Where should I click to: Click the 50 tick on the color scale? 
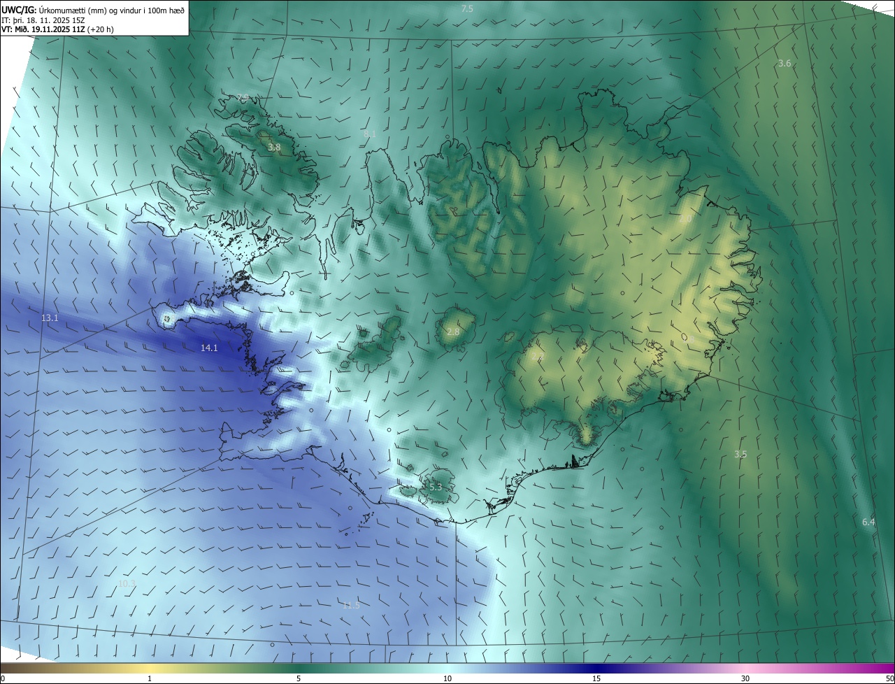click(x=889, y=678)
